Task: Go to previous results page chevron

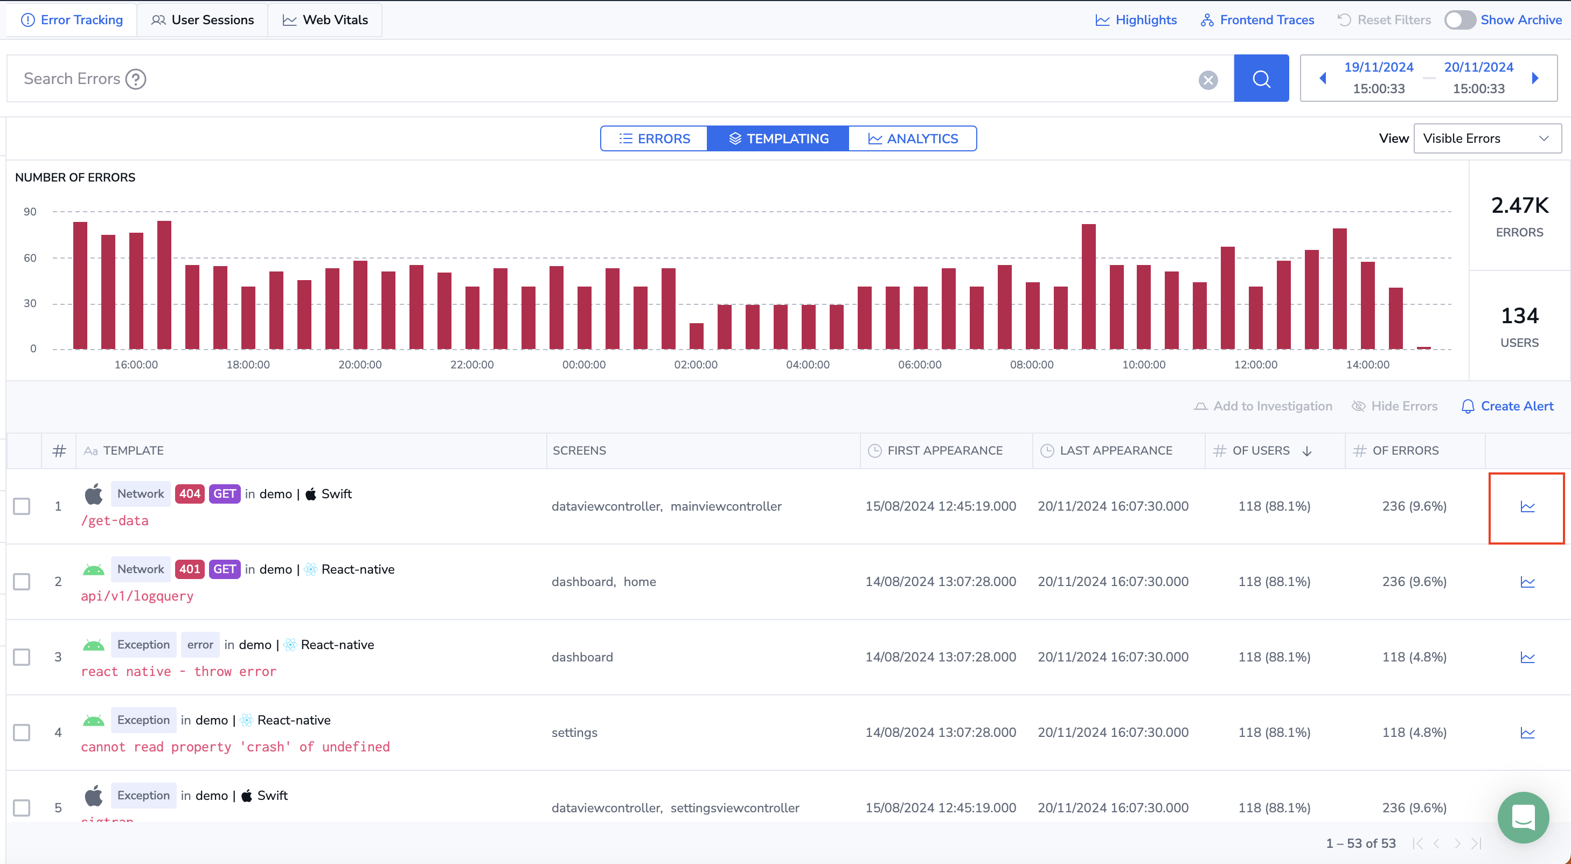Action: 1437,844
